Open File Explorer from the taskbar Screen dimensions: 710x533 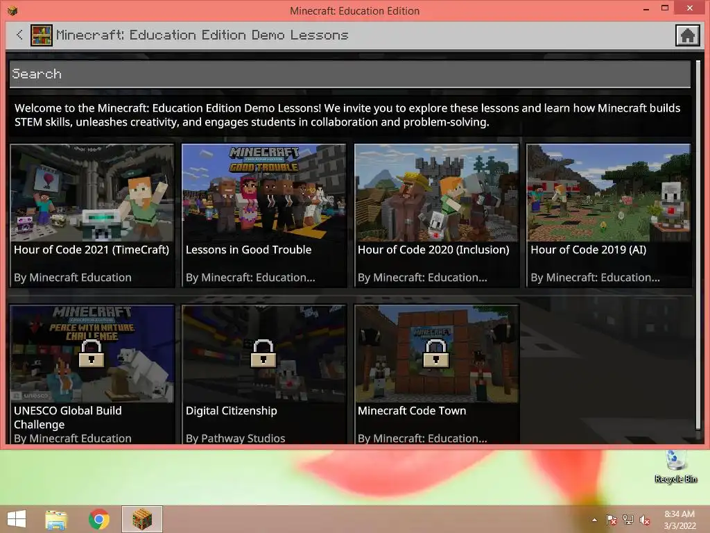[56, 519]
